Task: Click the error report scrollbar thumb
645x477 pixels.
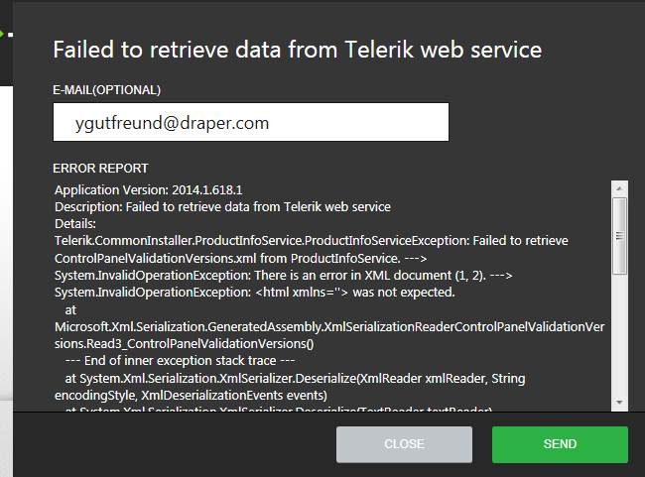Action: pos(619,234)
